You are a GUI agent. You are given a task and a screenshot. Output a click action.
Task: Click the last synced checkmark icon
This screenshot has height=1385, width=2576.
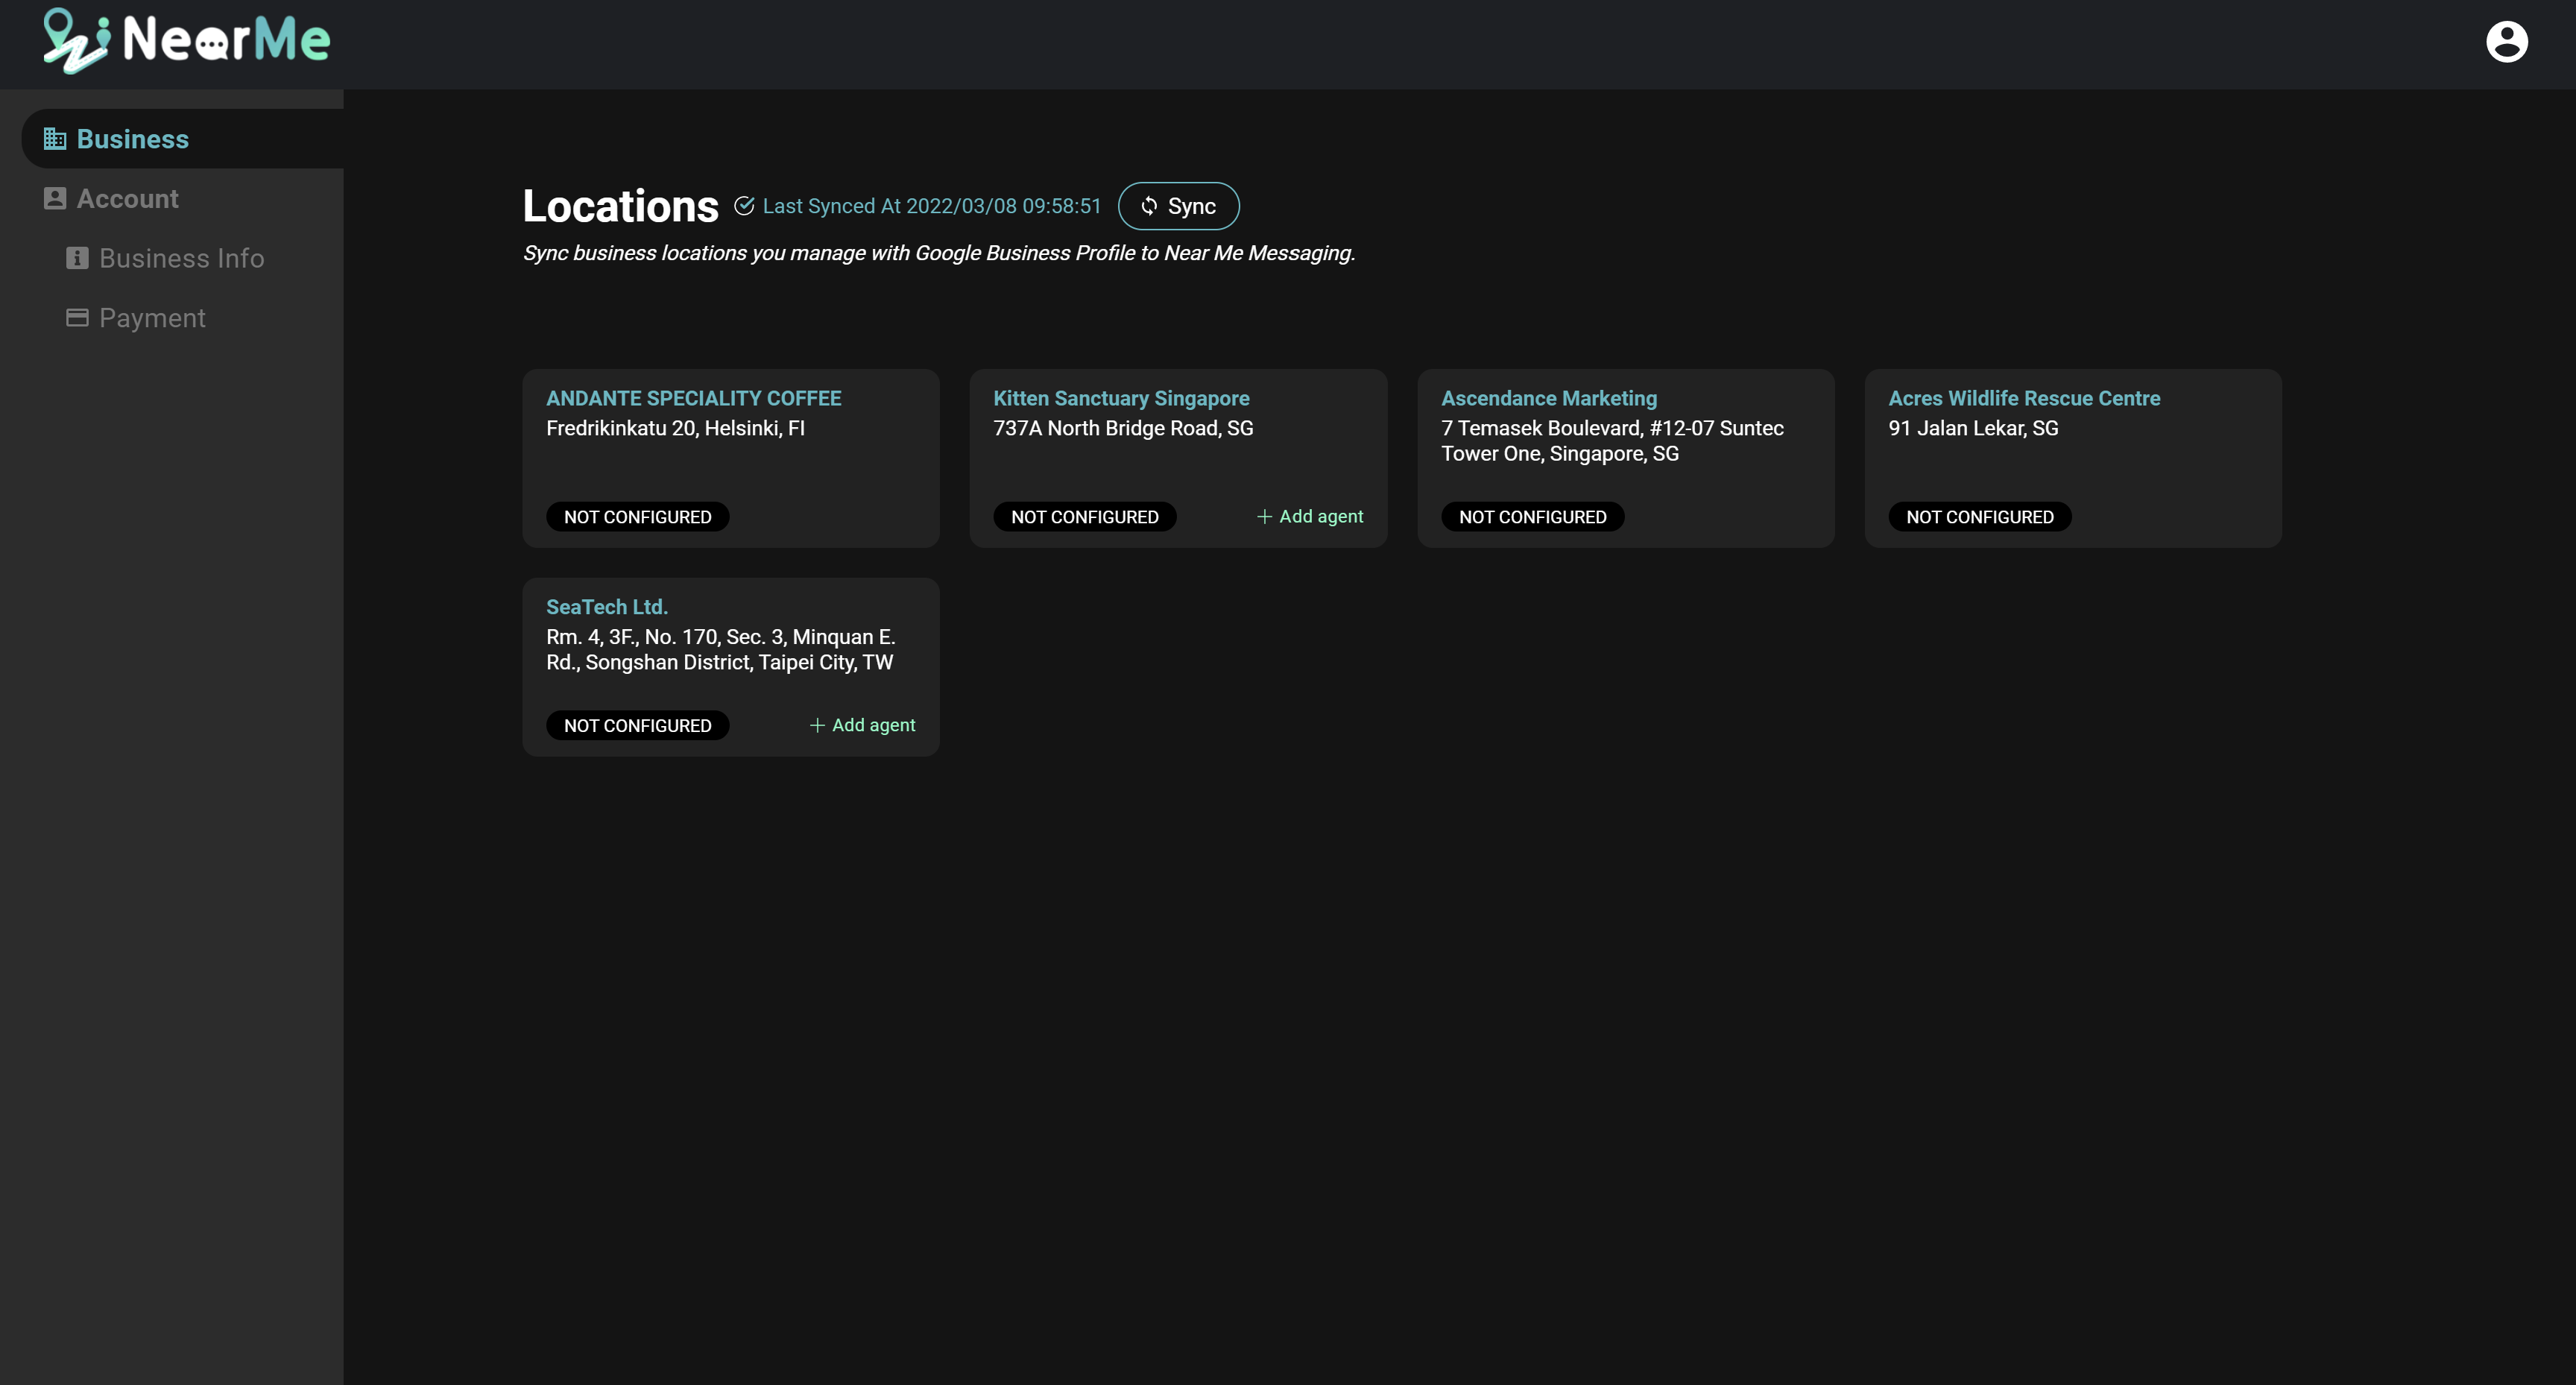[x=744, y=206]
